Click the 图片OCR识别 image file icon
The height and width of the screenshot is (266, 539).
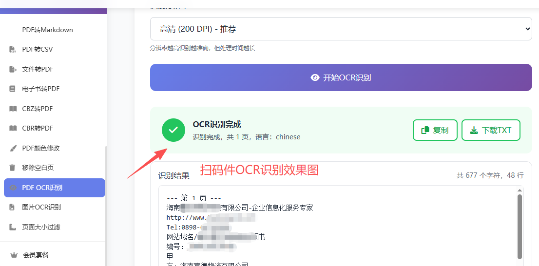(x=12, y=208)
